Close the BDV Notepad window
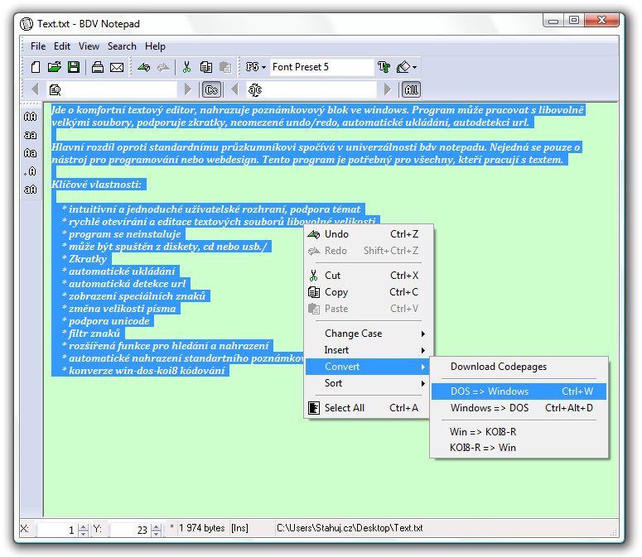This screenshot has width=642, height=557. click(601, 20)
